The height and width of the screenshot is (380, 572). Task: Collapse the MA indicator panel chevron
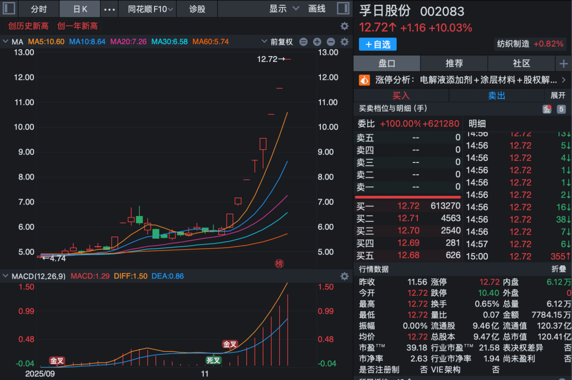[x=5, y=41]
